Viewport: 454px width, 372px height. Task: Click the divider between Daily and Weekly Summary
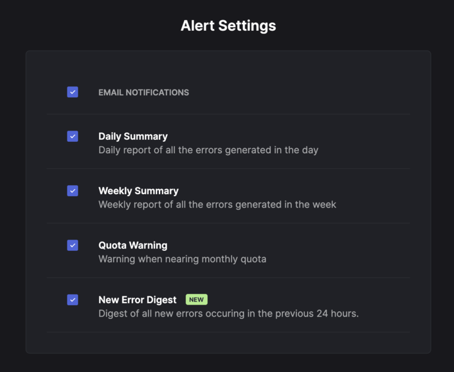point(228,168)
